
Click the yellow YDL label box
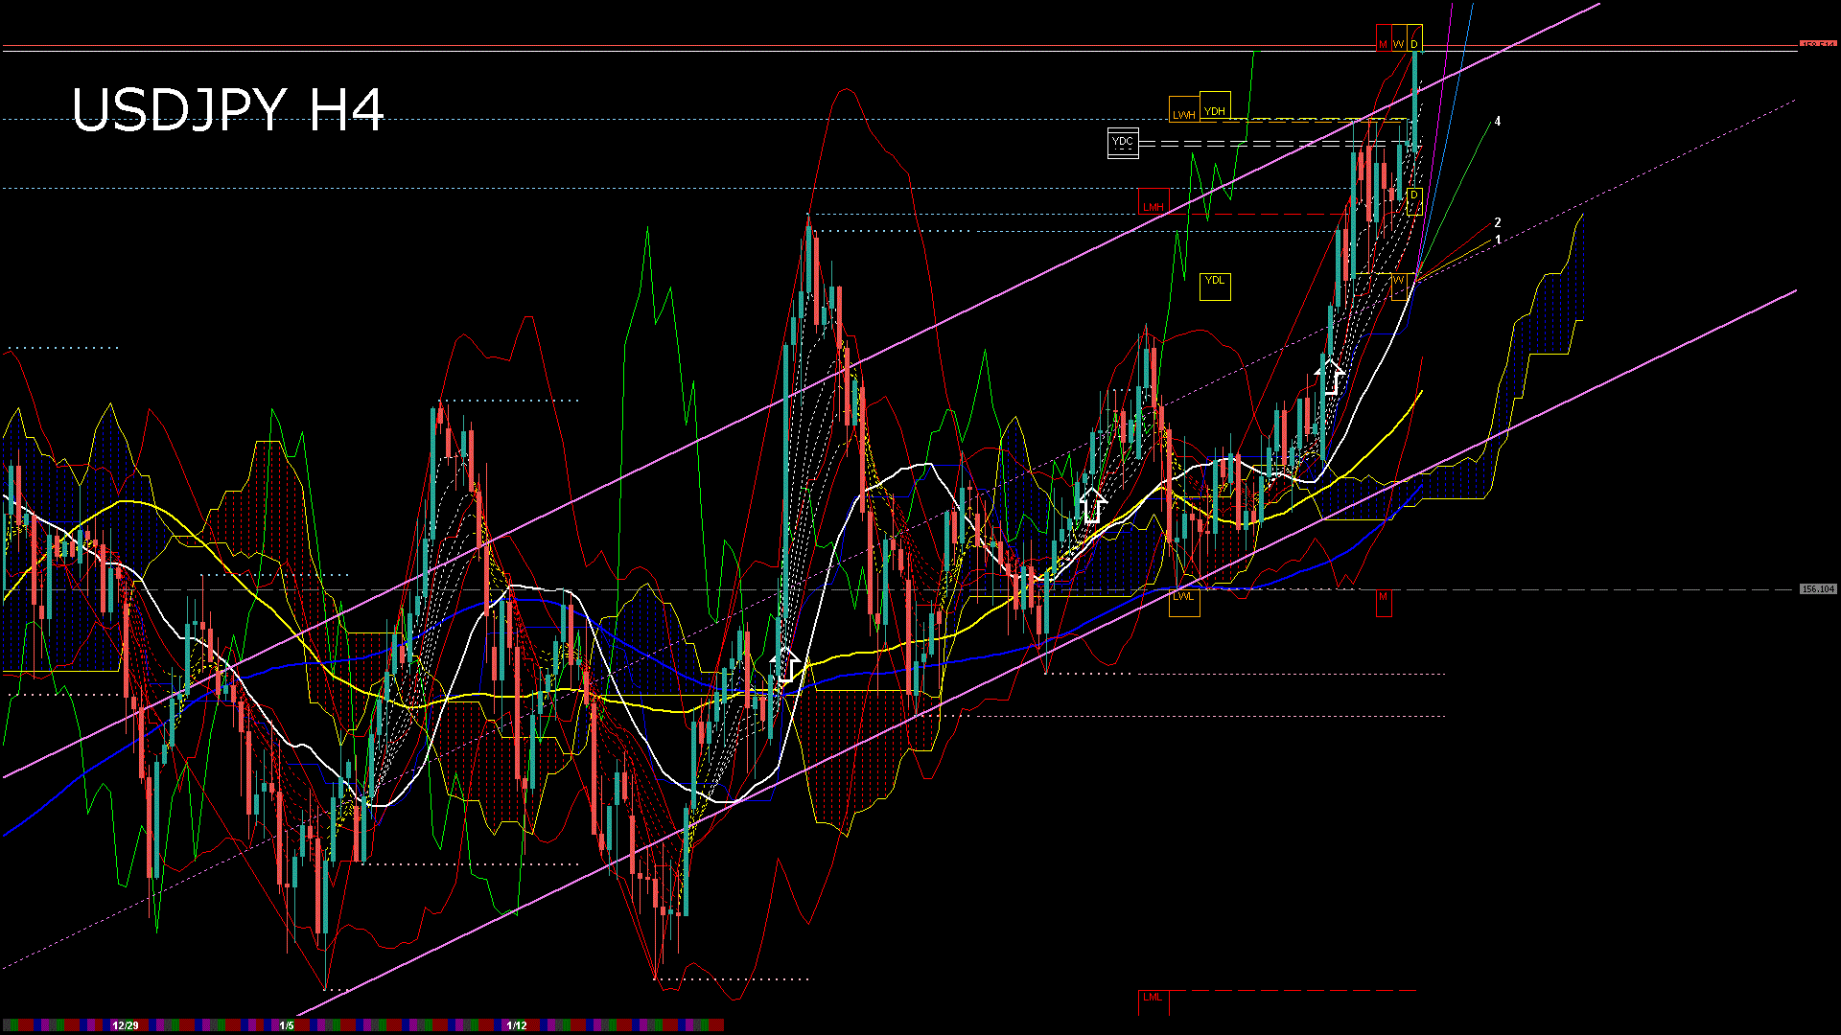coord(1215,286)
